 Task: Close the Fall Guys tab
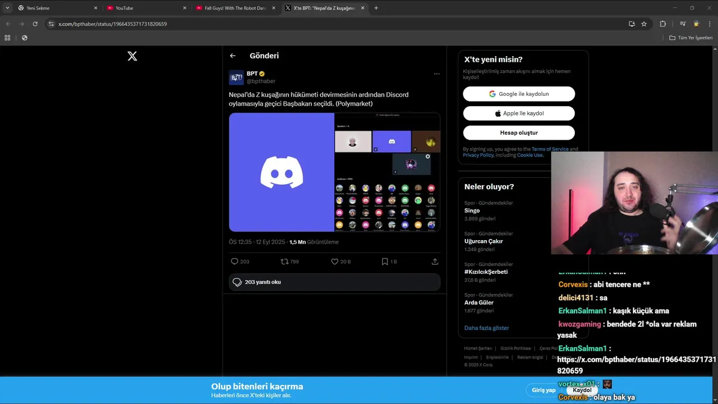[274, 8]
